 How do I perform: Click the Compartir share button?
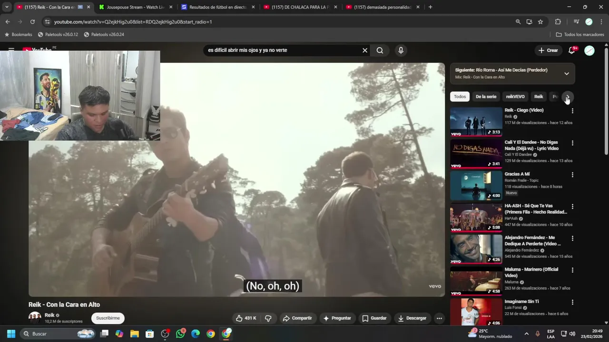pyautogui.click(x=297, y=318)
